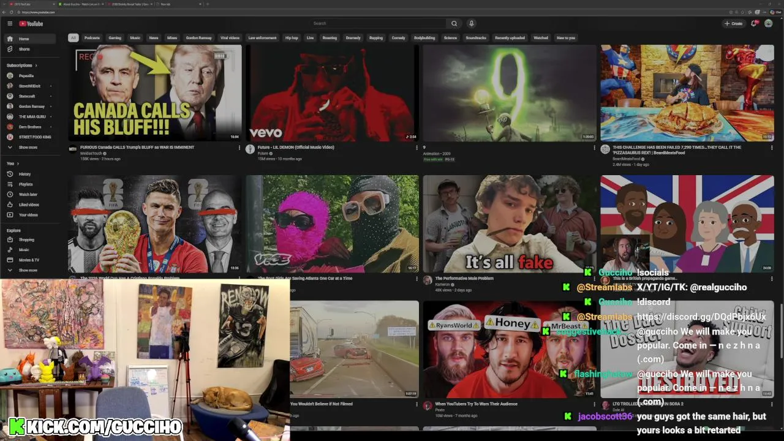Screen dimensions: 784x441
Task: Select the Law enforcement filter chip
Action: pos(262,38)
